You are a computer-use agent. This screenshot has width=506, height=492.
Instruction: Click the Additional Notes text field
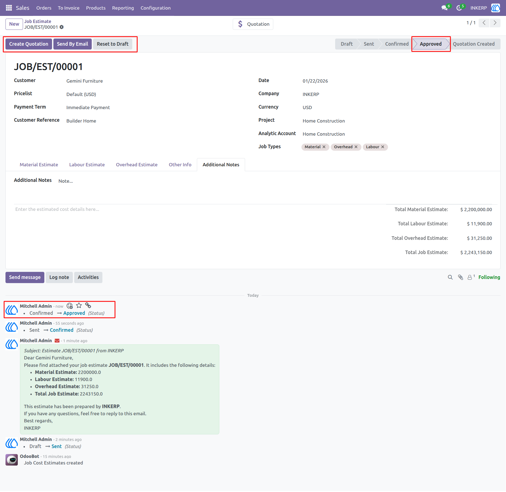pyautogui.click(x=275, y=181)
